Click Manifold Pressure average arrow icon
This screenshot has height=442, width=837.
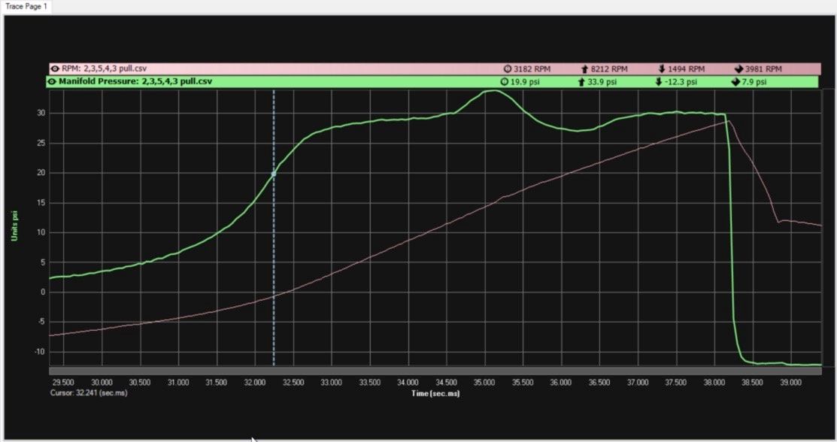735,81
